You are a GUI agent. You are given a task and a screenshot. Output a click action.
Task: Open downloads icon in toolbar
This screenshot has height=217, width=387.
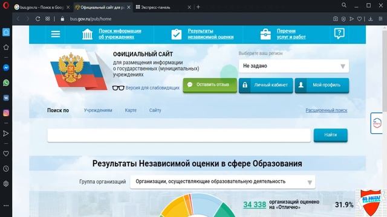coord(371,19)
